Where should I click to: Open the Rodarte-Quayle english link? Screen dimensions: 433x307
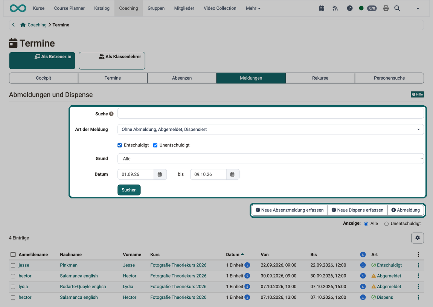(83, 287)
